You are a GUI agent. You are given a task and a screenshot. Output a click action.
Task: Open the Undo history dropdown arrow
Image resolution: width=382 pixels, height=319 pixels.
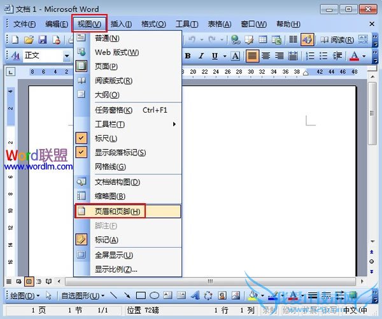click(202, 39)
